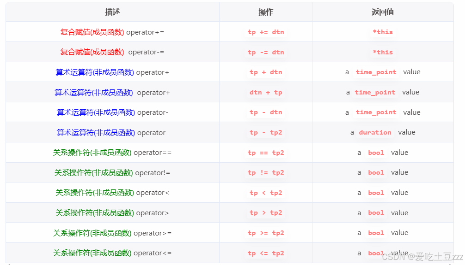The image size is (465, 265).
Task: Click the code cell tp + dtn
Action: coord(266,72)
